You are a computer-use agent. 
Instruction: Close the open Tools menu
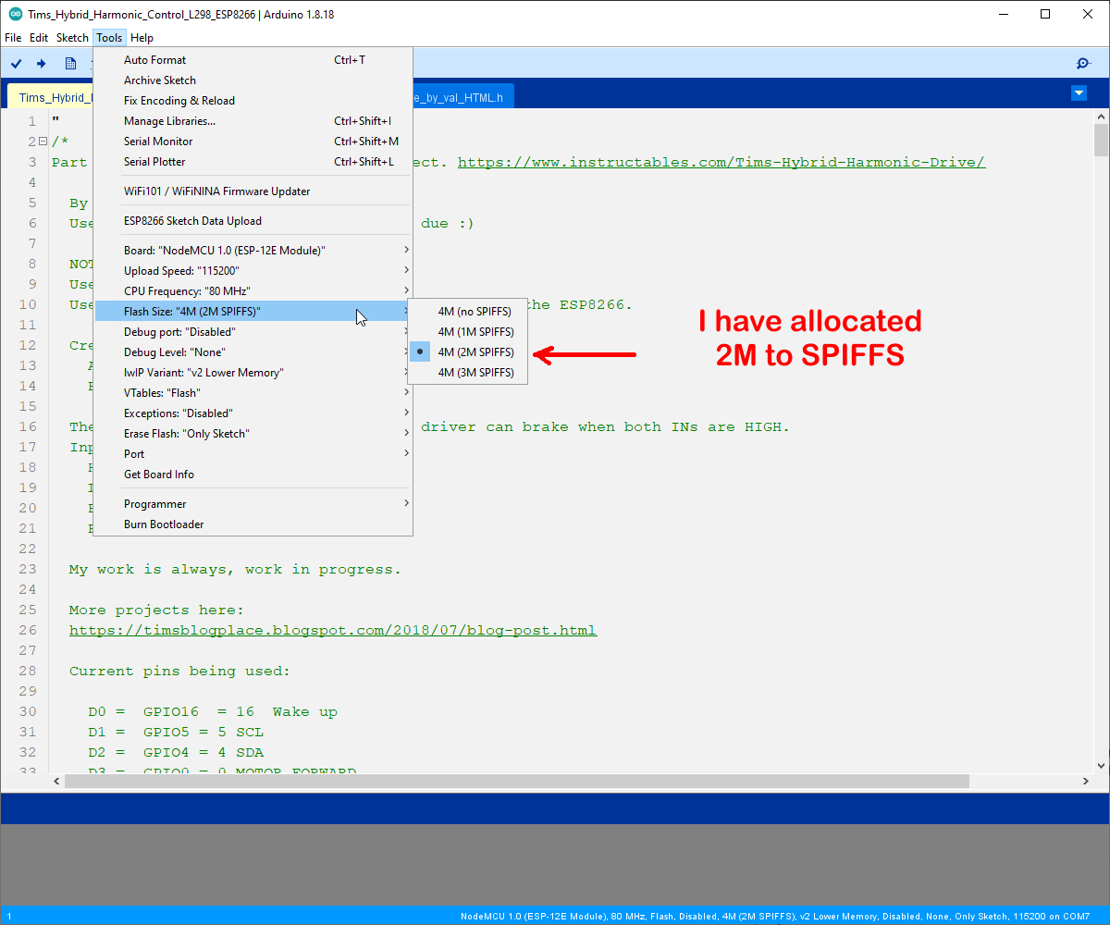pos(109,38)
